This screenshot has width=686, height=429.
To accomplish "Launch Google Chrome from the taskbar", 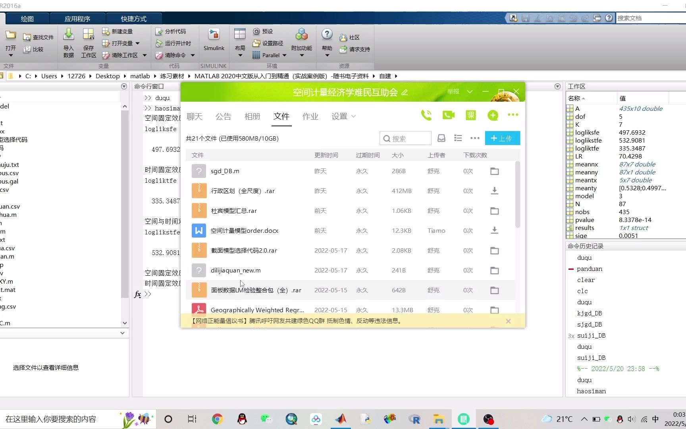I will pyautogui.click(x=217, y=419).
